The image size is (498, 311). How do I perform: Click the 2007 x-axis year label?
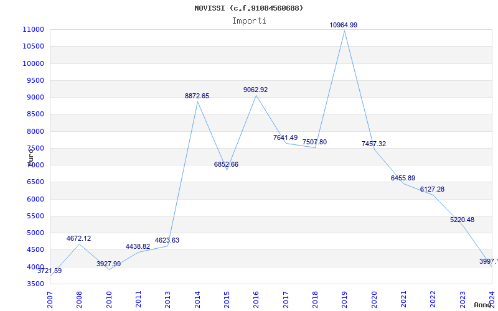[50, 300]
